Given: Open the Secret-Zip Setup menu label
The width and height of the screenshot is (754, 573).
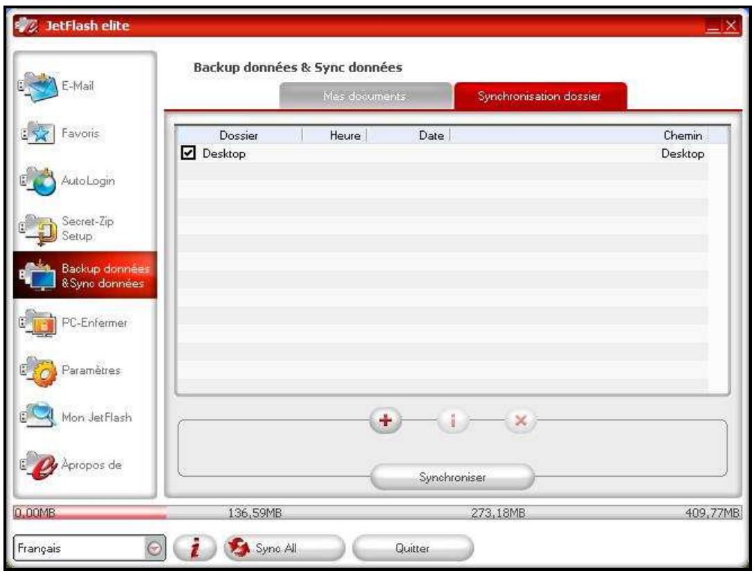Looking at the screenshot, I should pos(87,228).
